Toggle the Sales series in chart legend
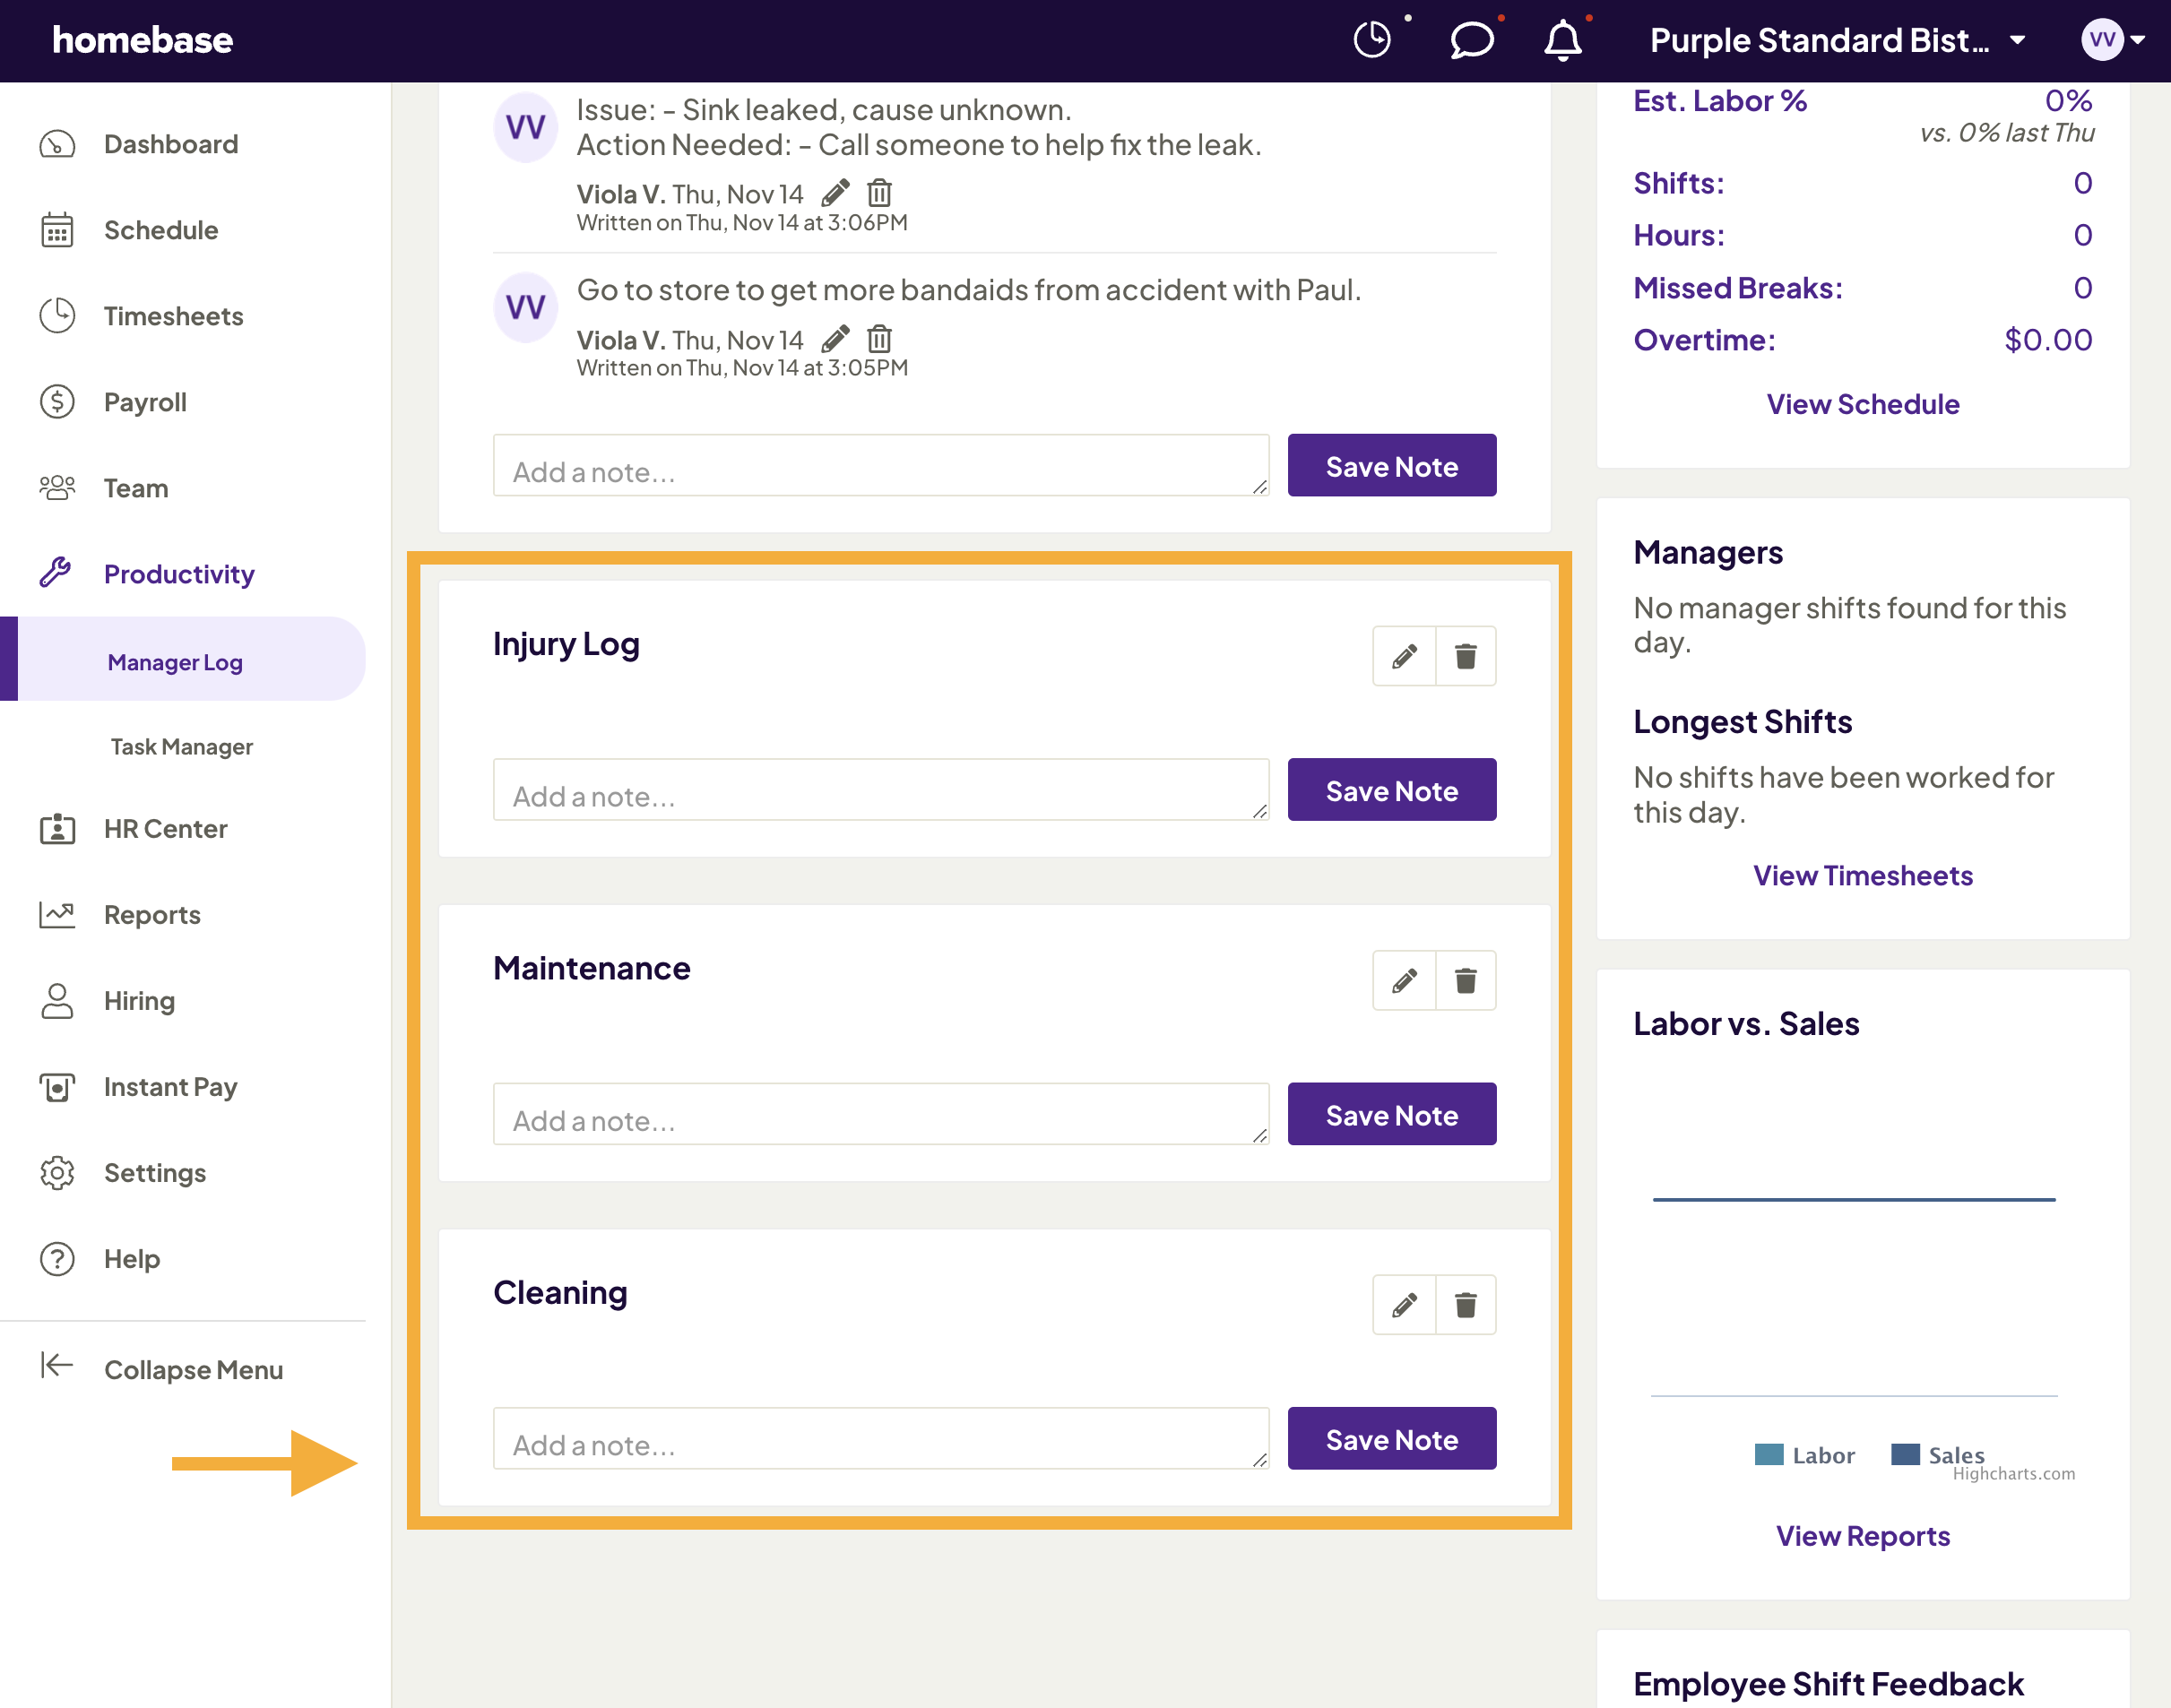Viewport: 2171px width, 1708px height. point(1937,1455)
